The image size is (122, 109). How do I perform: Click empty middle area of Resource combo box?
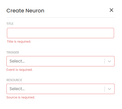pos(64,89)
